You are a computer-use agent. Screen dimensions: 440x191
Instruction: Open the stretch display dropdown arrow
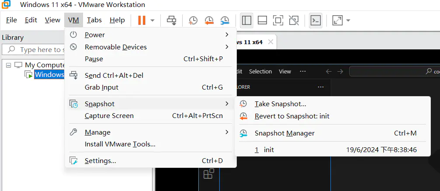[x=348, y=20]
